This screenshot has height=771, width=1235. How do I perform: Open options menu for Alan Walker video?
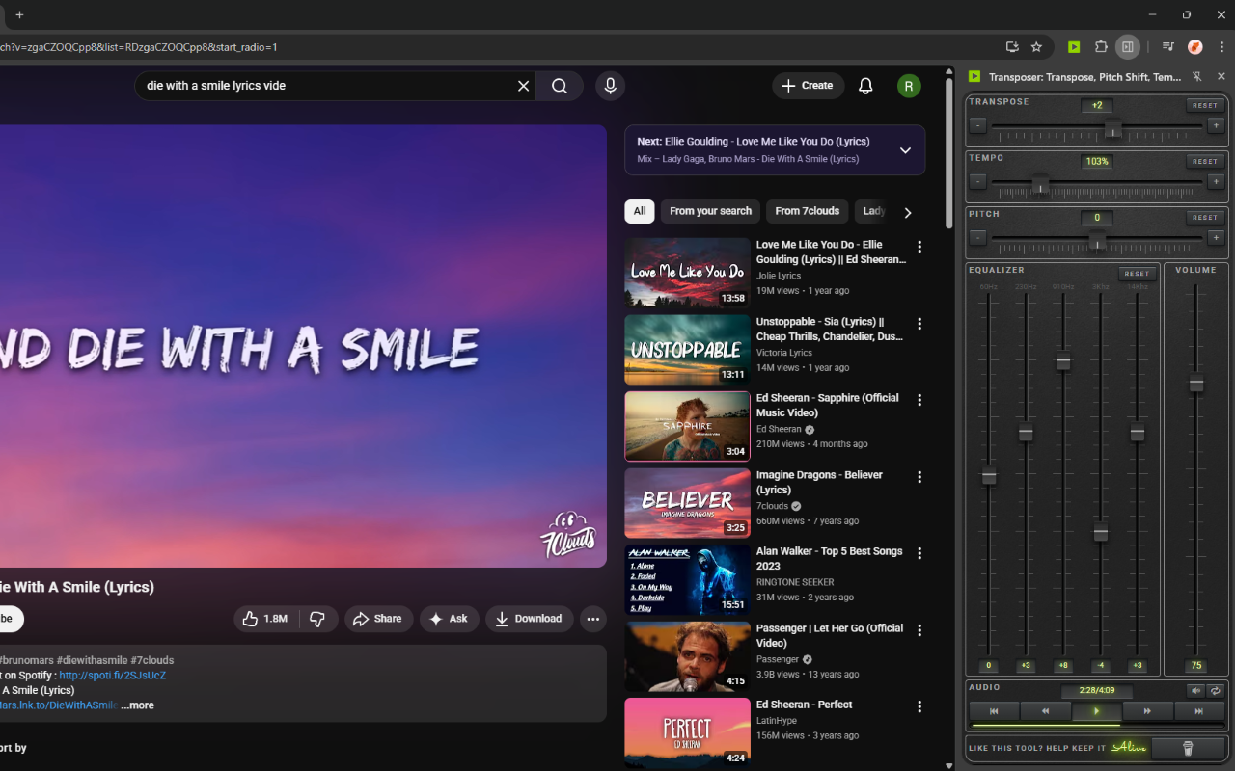point(919,553)
